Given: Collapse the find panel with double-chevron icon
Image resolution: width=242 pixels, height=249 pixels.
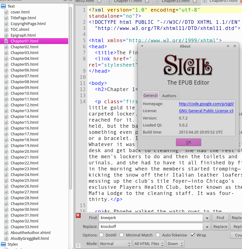Looking at the screenshot, I should [78, 245].
